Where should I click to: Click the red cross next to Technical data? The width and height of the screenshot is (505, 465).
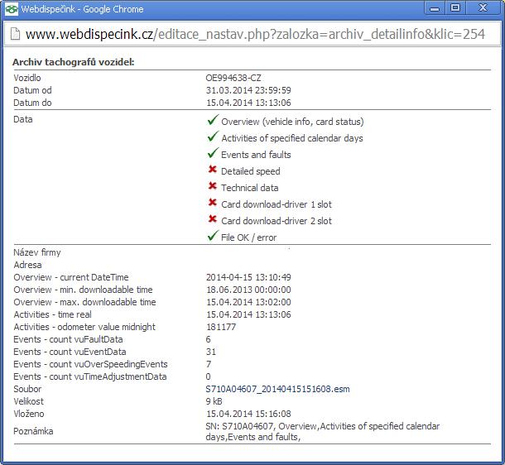pos(213,187)
